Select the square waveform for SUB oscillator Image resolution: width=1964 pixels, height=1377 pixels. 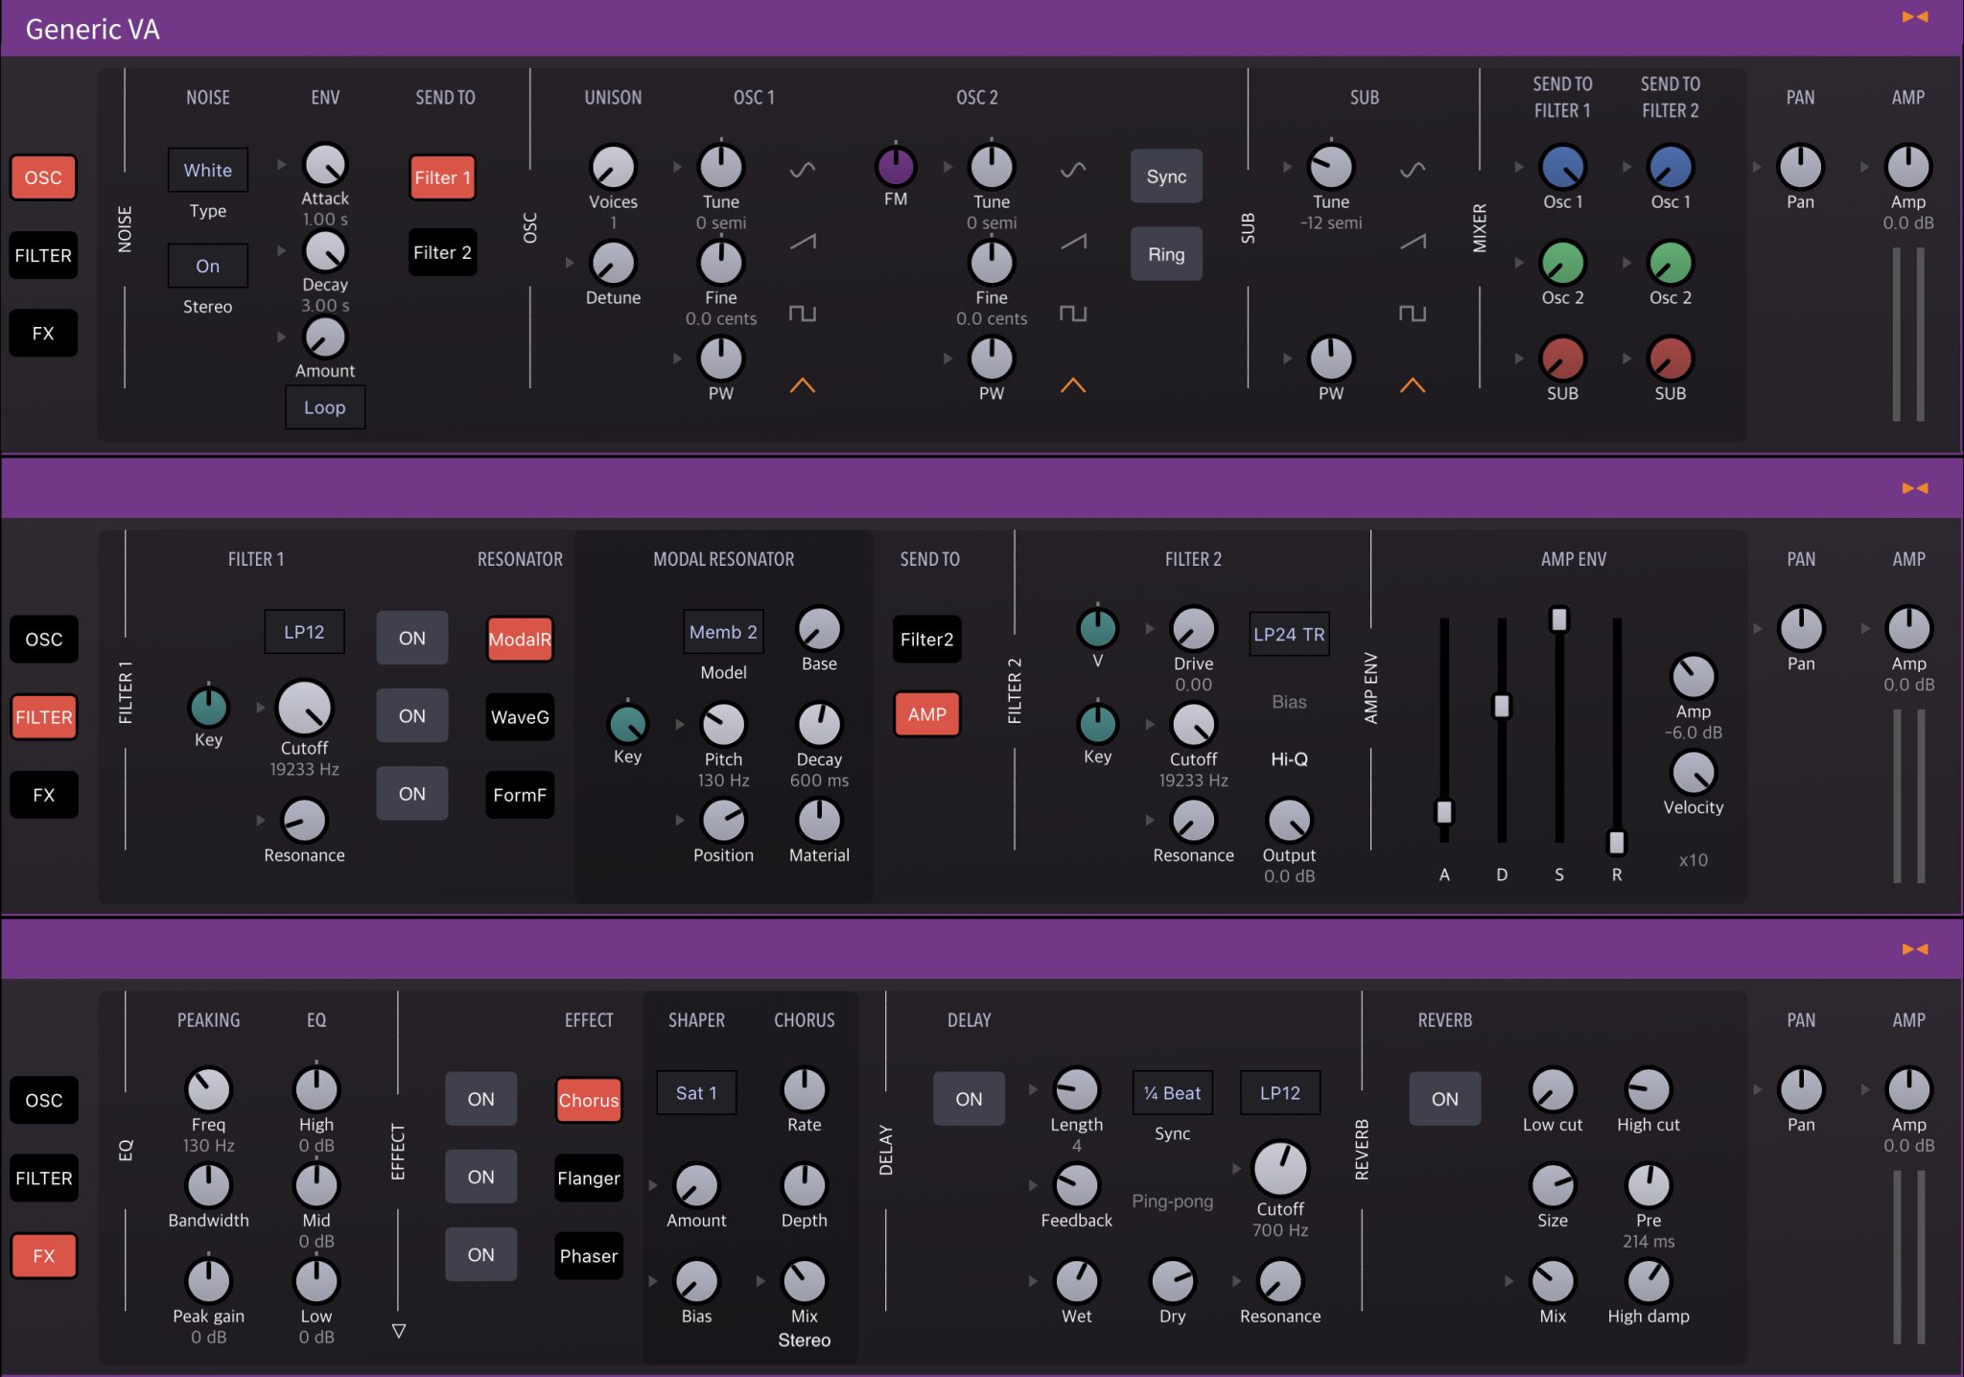[x=1413, y=314]
